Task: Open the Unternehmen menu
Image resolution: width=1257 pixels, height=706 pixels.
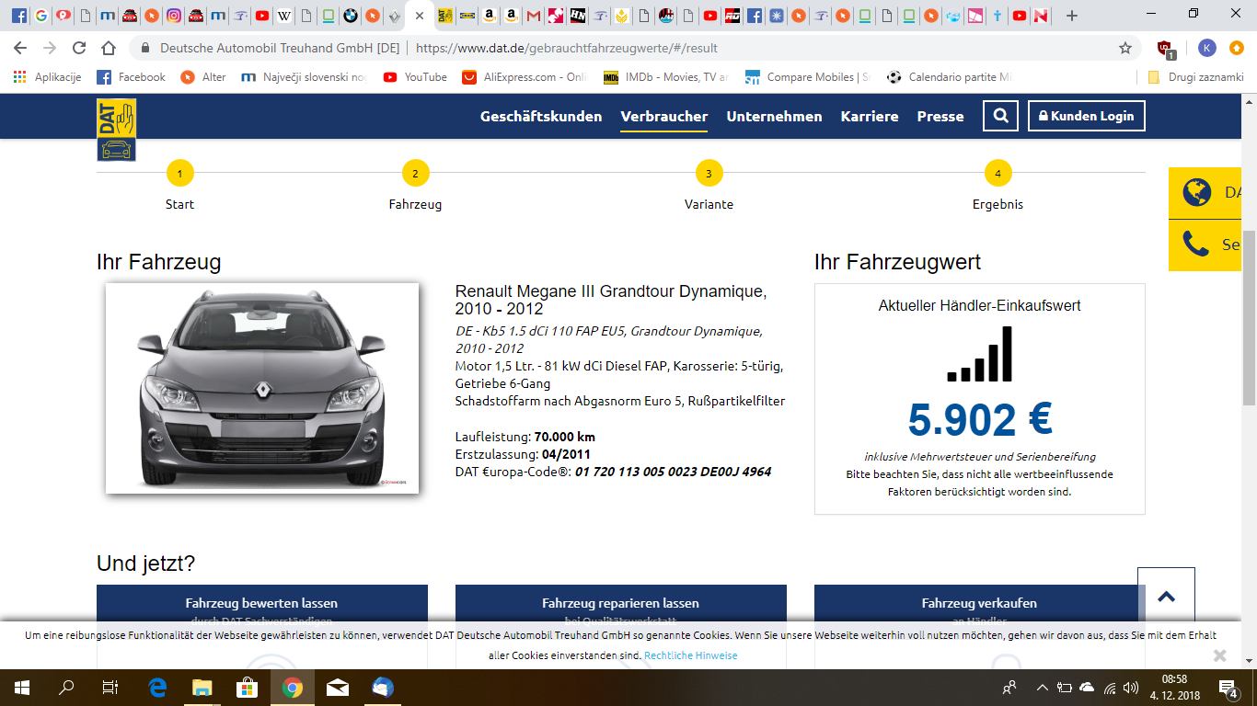Action: 775,117
